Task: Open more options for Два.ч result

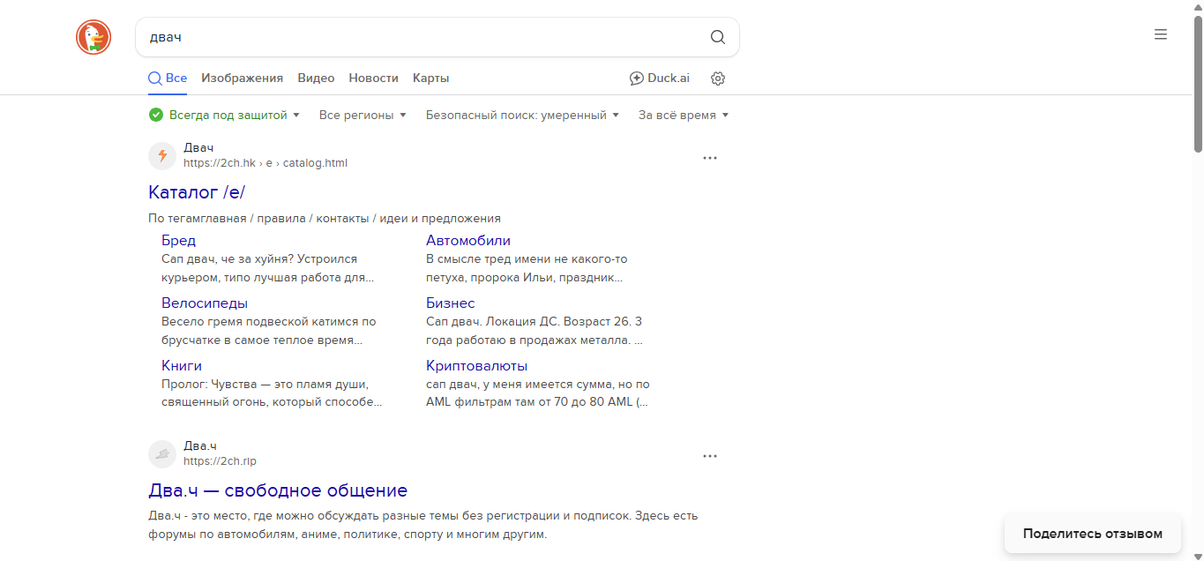Action: [x=710, y=456]
